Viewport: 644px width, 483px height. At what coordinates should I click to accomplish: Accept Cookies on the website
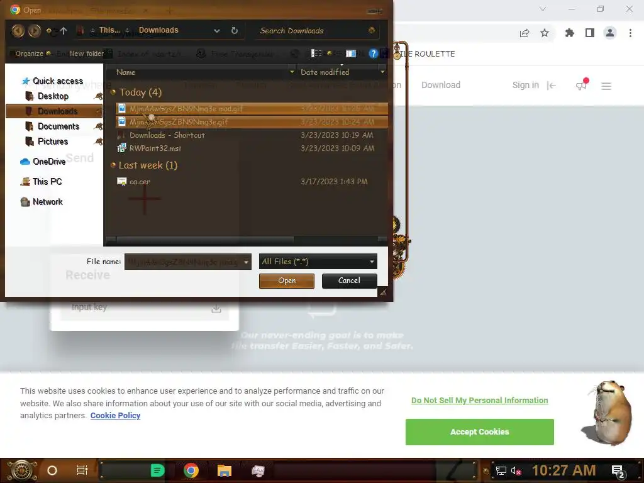[x=480, y=432]
